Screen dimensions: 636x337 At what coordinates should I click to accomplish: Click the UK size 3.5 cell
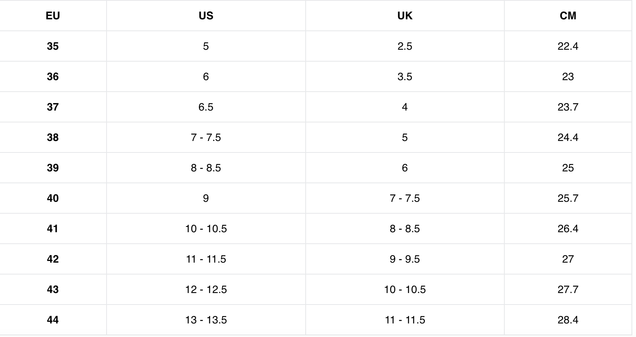pyautogui.click(x=405, y=76)
